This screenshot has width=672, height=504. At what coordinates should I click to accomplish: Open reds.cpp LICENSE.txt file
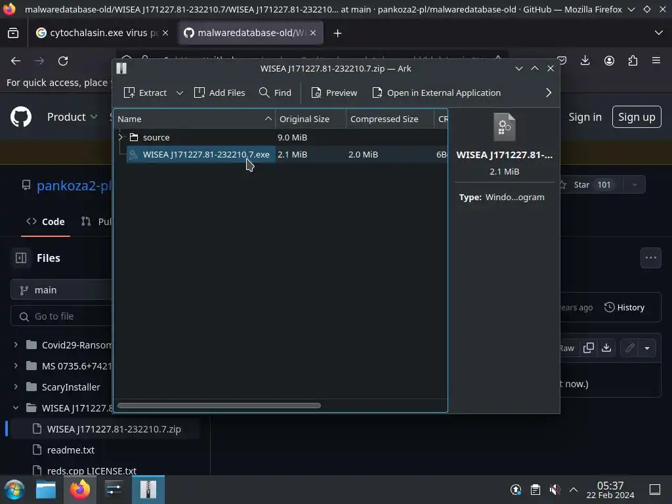[92, 471]
